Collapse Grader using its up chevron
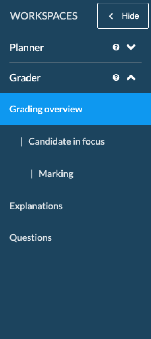This screenshot has height=339, width=151. 131,77
